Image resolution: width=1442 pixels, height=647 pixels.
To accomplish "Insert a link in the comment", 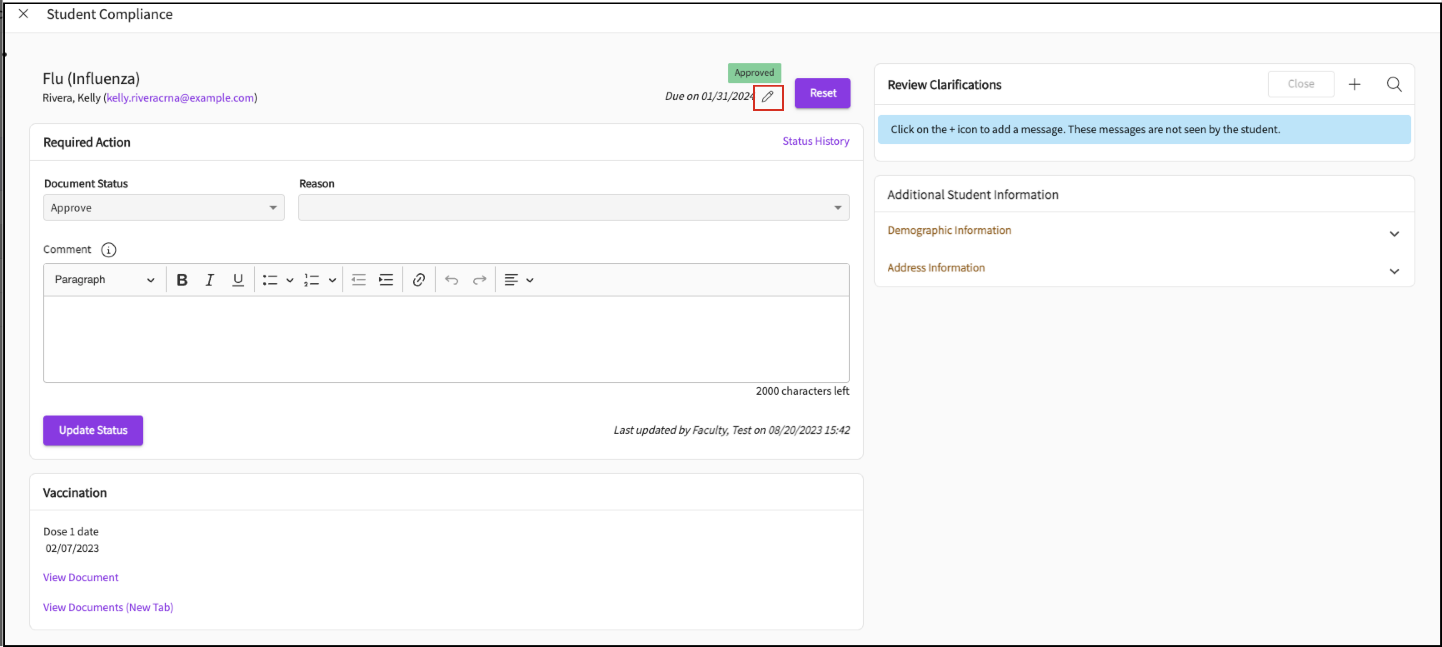I will point(419,280).
